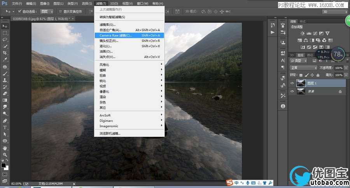Select the Ellipse shape tool

[5, 141]
